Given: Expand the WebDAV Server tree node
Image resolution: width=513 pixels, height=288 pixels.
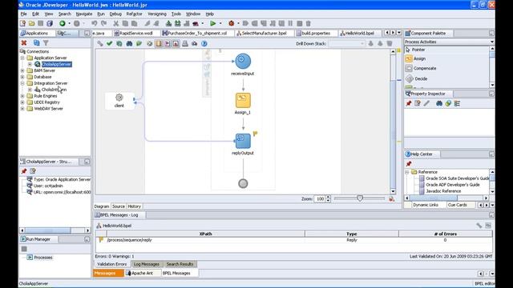Looking at the screenshot, I should (x=22, y=109).
